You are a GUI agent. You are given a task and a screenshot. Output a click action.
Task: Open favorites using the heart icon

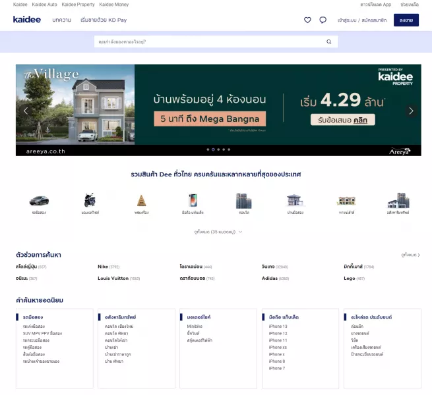pyautogui.click(x=307, y=20)
